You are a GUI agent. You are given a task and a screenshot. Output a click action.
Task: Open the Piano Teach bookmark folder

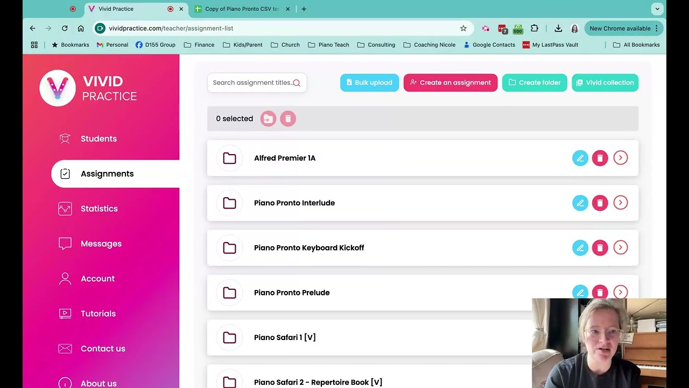(328, 45)
